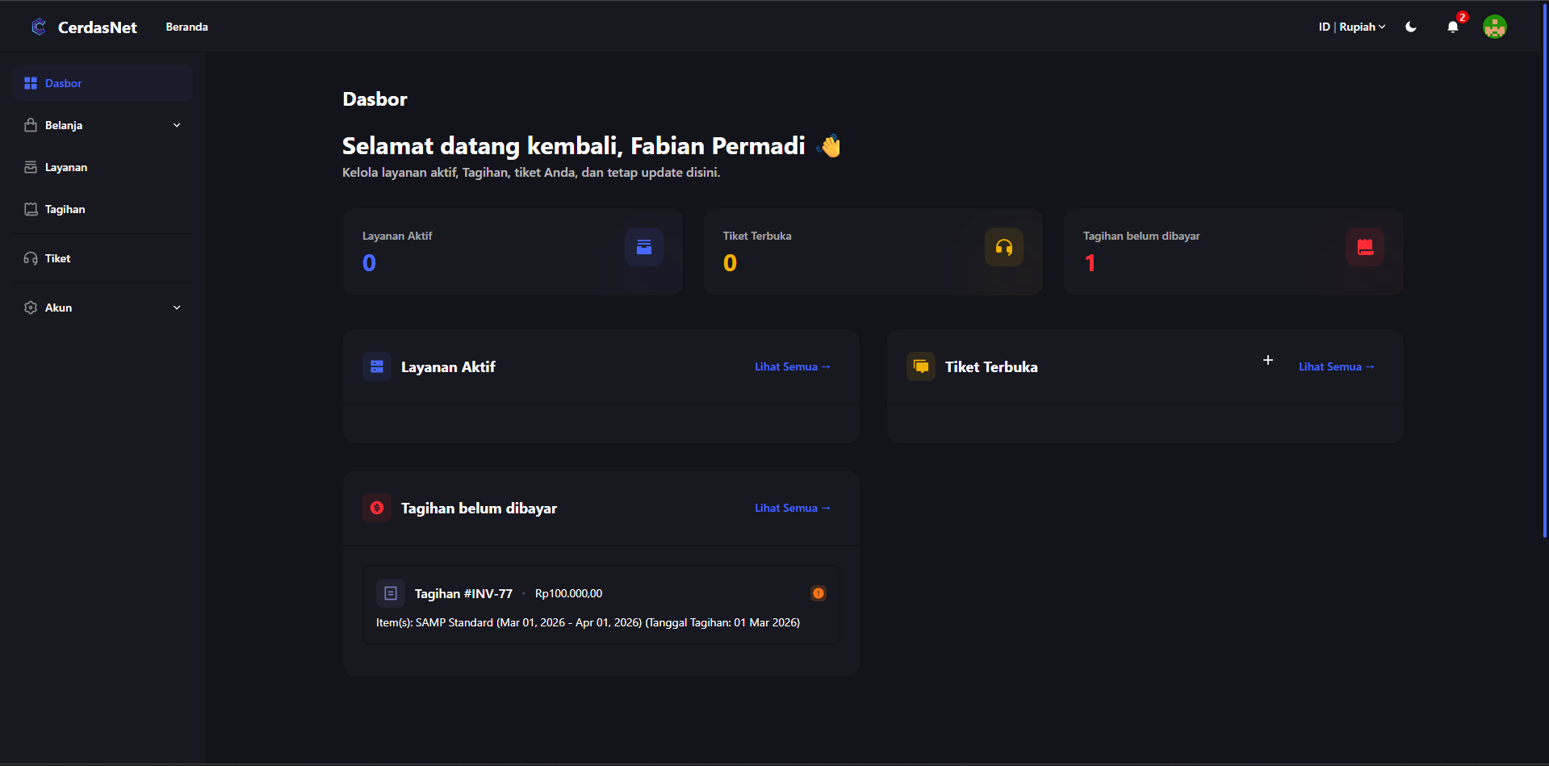1549x766 pixels.
Task: Click the Beranda link in top bar
Action: click(186, 27)
